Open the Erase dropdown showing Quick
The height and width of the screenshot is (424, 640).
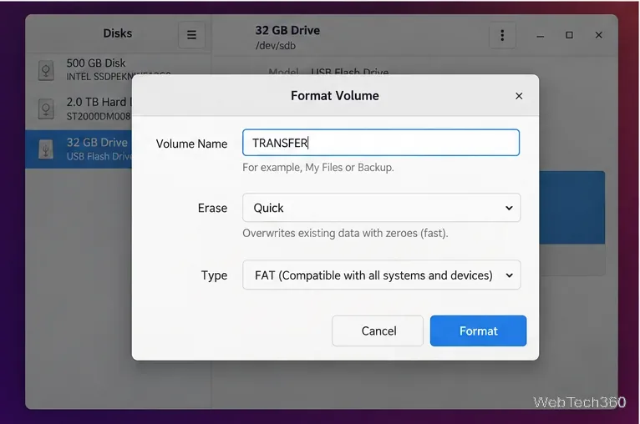[x=381, y=208]
